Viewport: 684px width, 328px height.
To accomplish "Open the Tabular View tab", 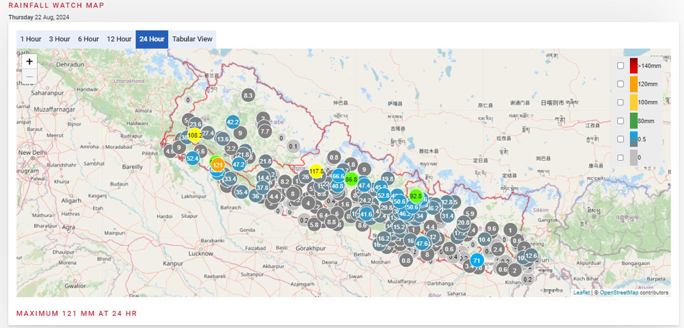I will tap(192, 39).
